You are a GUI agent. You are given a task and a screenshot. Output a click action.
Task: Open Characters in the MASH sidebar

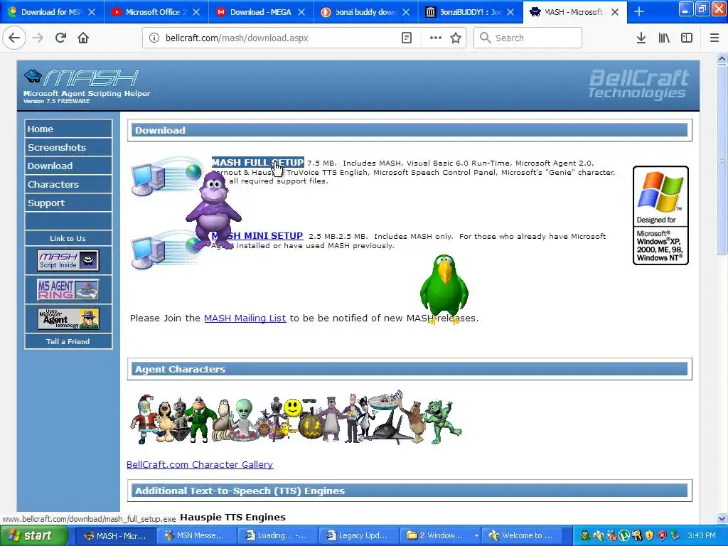pyautogui.click(x=68, y=185)
